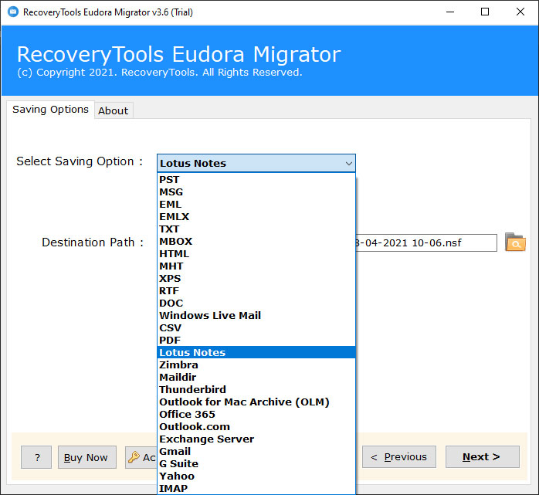
Task: Maximize the Eudora Migrator window
Action: click(485, 12)
